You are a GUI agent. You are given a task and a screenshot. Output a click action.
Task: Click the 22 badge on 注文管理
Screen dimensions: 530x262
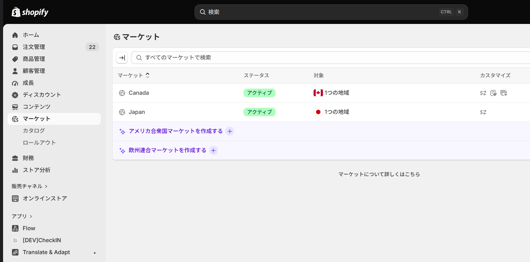[92, 47]
